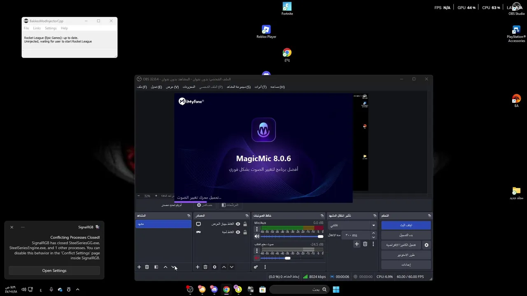This screenshot has height=296, width=527.
Task: Adjust desktop audio volume slider
Action: tap(292, 258)
